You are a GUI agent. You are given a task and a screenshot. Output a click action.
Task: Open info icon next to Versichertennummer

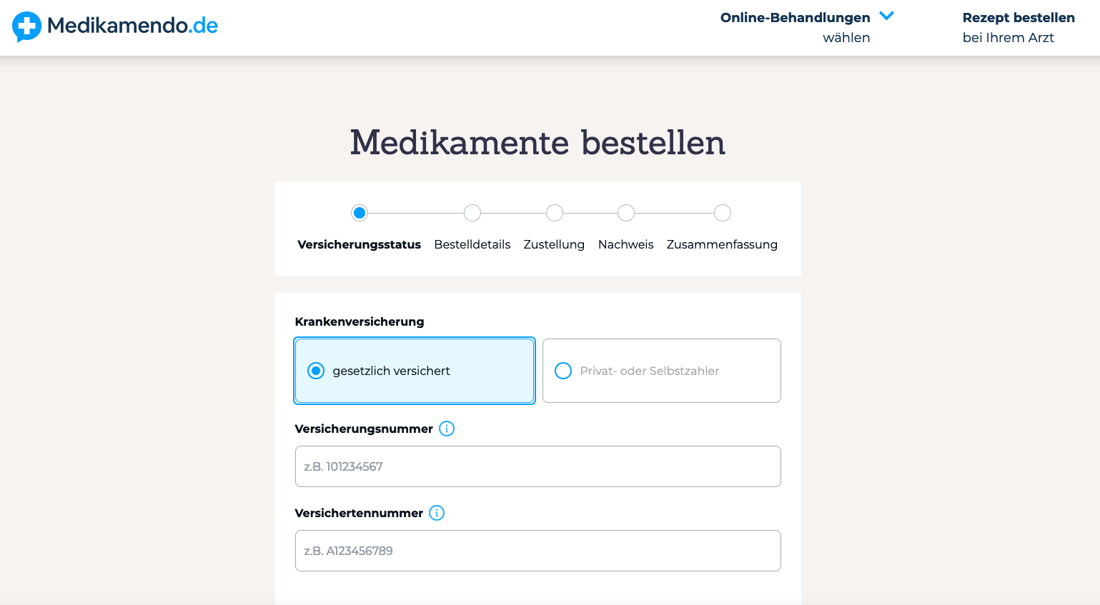click(437, 513)
